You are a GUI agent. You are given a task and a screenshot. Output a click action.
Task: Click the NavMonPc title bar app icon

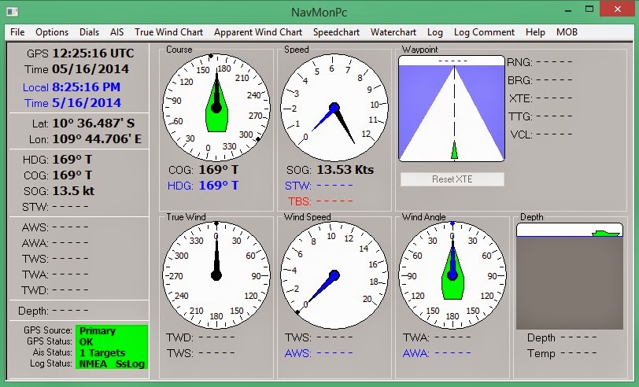pyautogui.click(x=13, y=12)
